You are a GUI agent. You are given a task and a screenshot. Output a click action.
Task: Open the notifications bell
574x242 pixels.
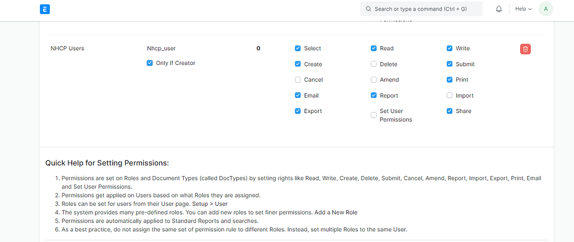click(x=498, y=9)
